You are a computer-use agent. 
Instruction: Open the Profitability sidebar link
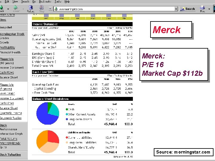[x=7, y=47]
